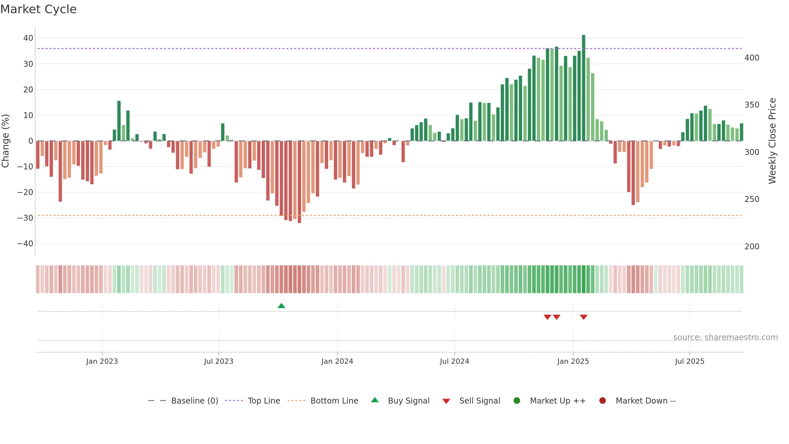Click the Jan 2023 x-axis label

coord(102,361)
